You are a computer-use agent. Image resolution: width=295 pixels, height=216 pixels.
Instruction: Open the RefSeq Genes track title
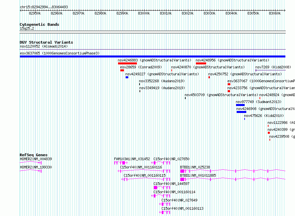(33, 155)
